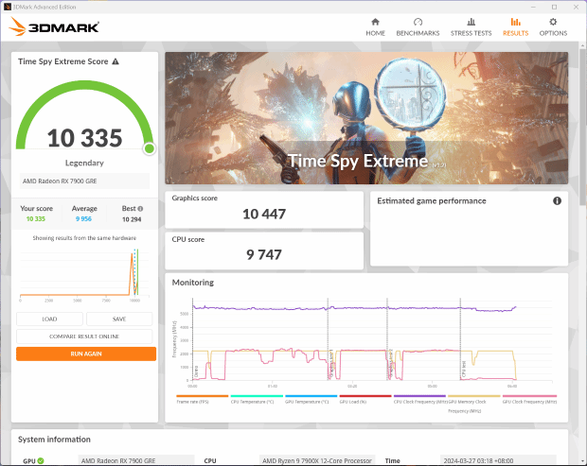Open the Stress Tests chart icon
Viewport: 587px width, 466px height.
click(471, 22)
